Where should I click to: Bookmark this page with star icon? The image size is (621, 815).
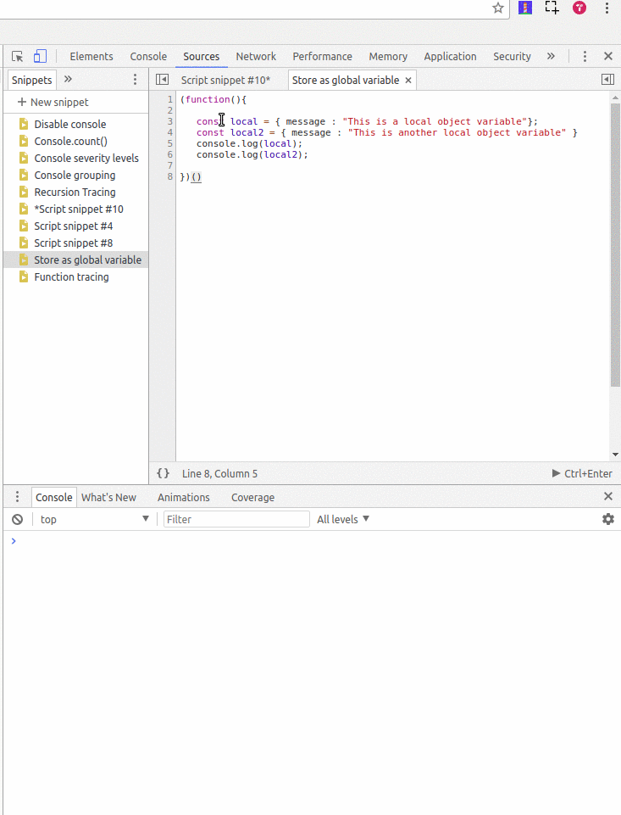click(498, 8)
